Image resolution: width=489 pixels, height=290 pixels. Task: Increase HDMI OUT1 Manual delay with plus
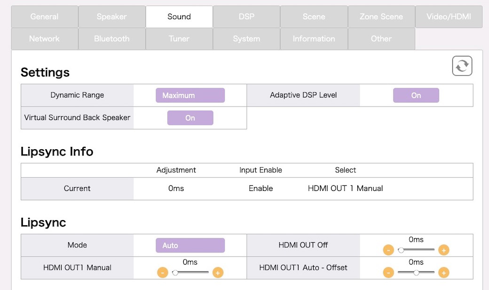click(x=218, y=273)
